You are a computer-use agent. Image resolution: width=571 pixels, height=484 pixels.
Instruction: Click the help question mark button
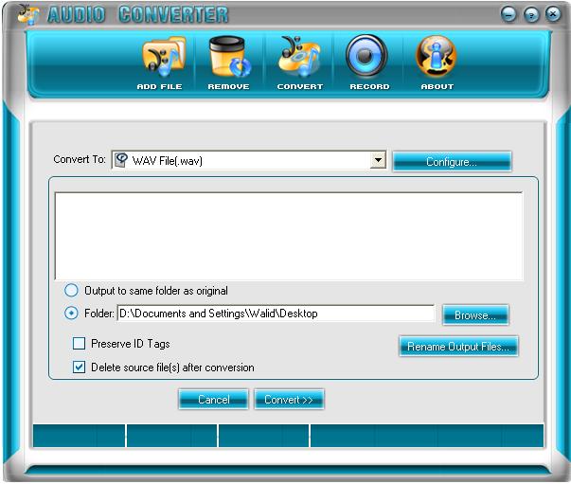(531, 15)
